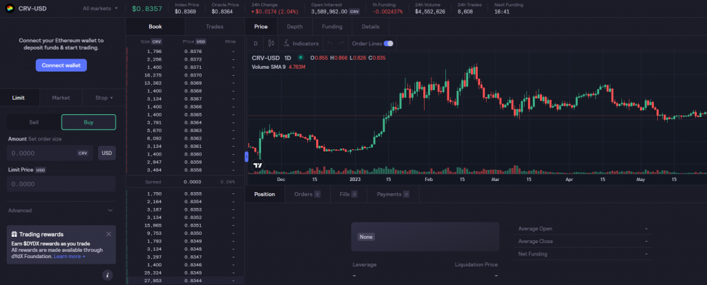Change the chart interval D selector
707x285 pixels.
pyautogui.click(x=255, y=43)
